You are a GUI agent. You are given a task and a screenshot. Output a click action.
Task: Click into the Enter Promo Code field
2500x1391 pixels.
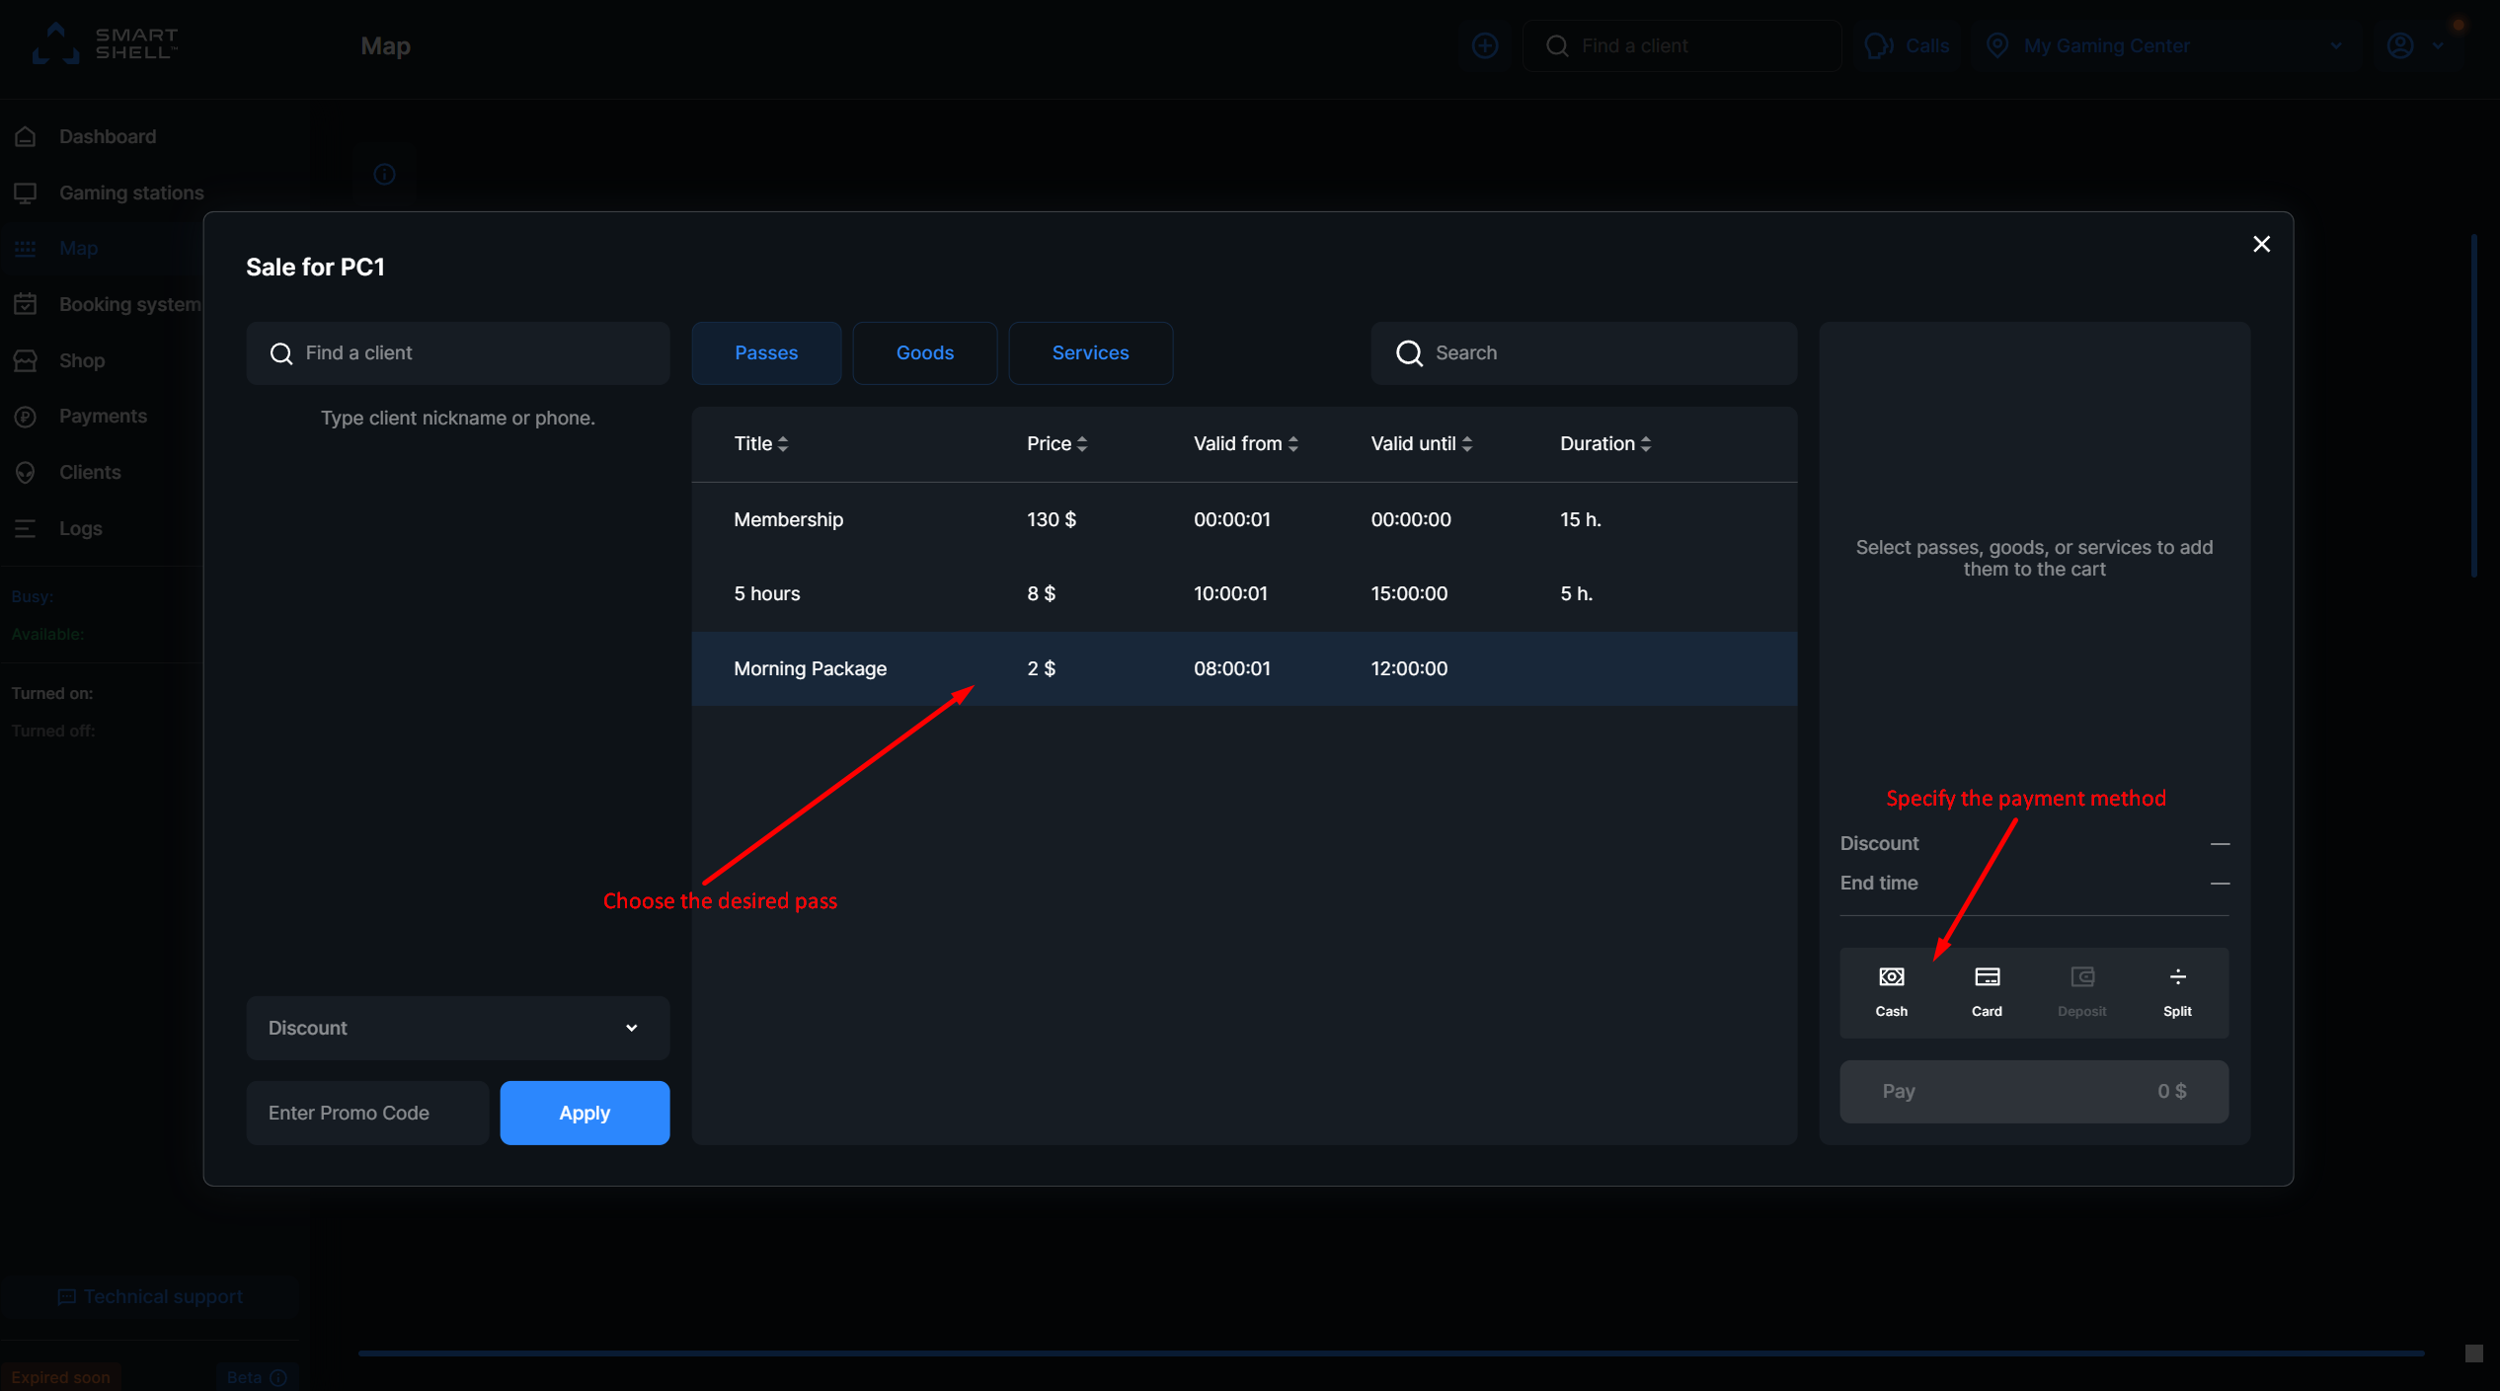(x=366, y=1112)
